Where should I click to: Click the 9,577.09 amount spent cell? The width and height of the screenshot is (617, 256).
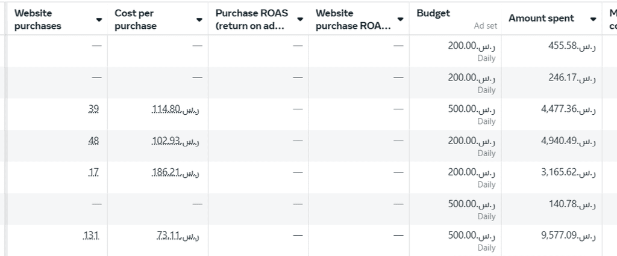click(x=568, y=236)
